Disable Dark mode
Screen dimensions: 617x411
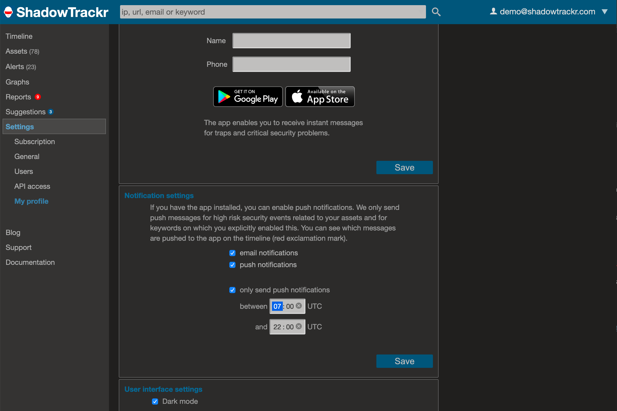155,401
